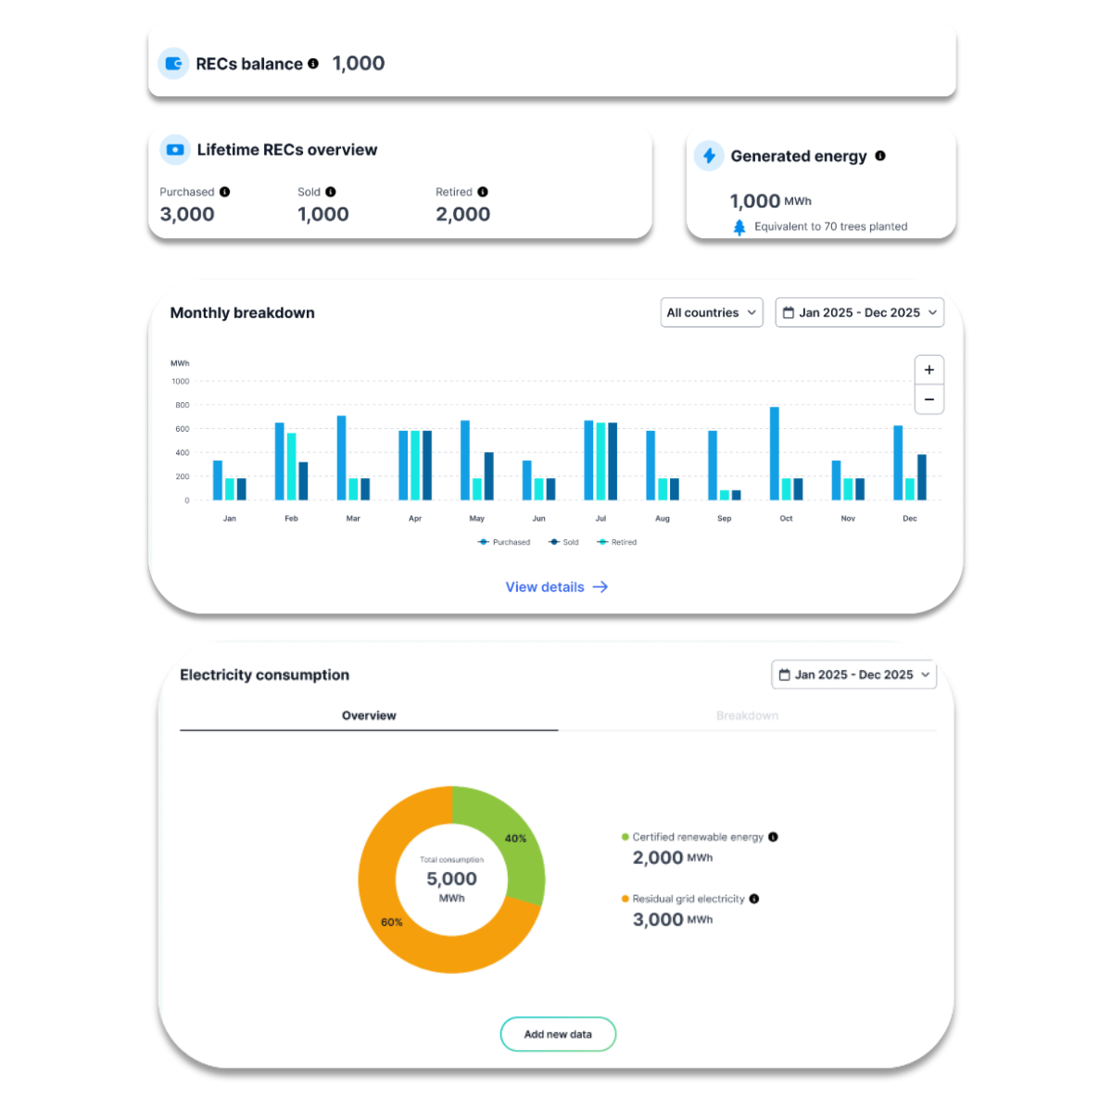This screenshot has height=1112, width=1112.
Task: Click the RECs balance wallet icon
Action: pos(173,64)
